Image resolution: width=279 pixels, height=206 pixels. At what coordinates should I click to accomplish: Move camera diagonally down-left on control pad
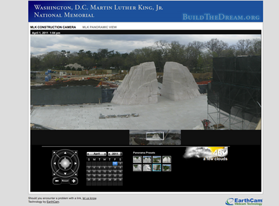click(x=54, y=174)
